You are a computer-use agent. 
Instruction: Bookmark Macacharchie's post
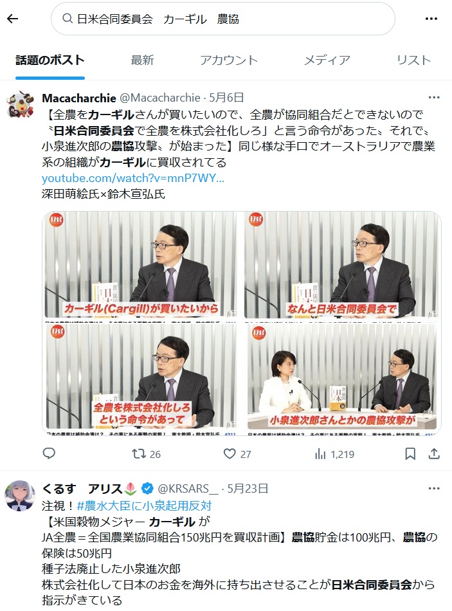click(410, 453)
